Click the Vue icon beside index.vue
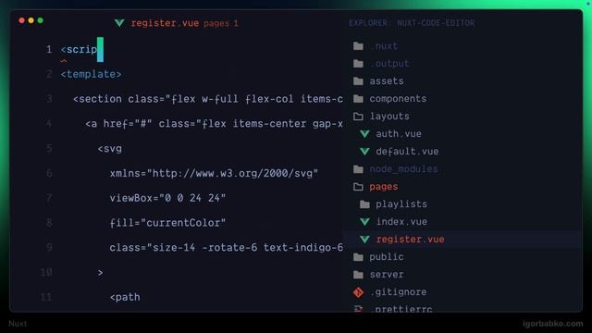Image resolution: width=592 pixels, height=333 pixels. tap(364, 222)
